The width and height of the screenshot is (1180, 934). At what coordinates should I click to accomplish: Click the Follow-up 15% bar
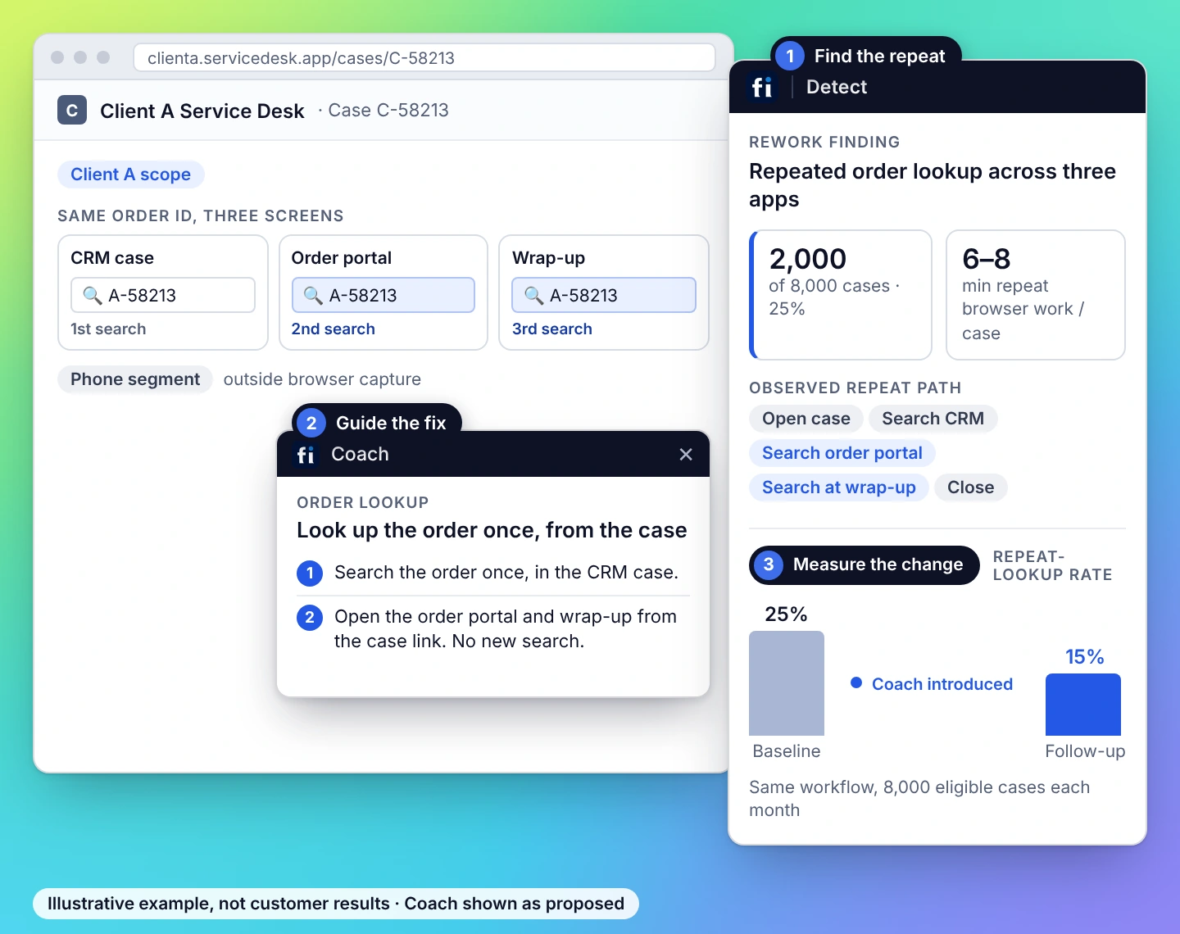tap(1083, 705)
